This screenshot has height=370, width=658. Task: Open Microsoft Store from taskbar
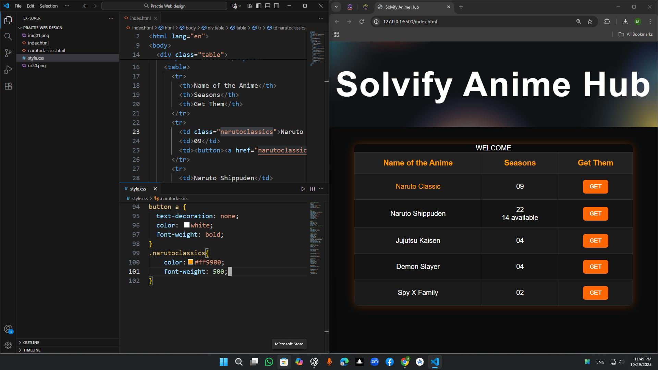[284, 362]
